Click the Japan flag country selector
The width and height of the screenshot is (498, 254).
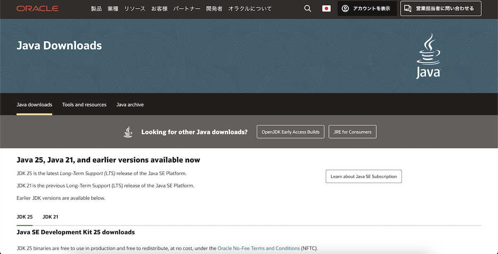326,8
